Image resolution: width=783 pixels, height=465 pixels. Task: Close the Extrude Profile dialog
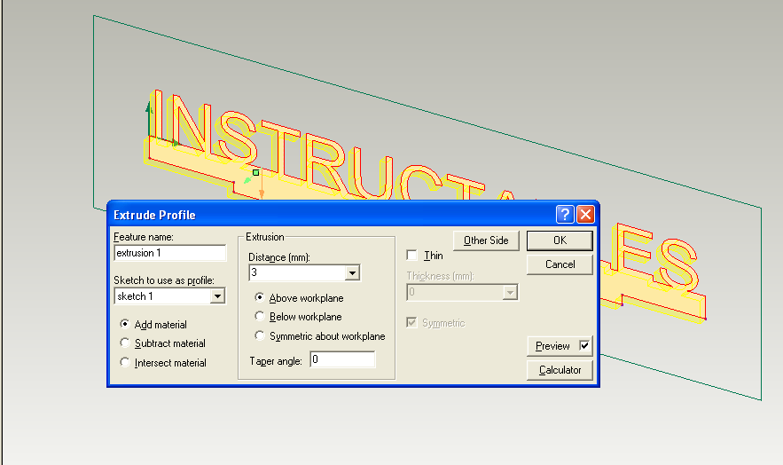pyautogui.click(x=585, y=214)
